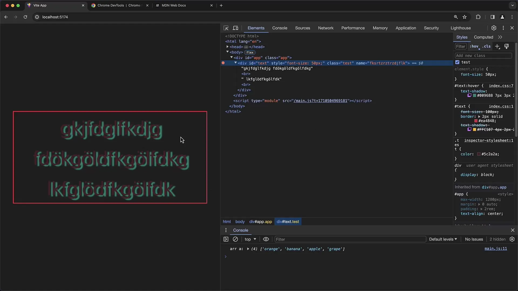518x291 pixels.
Task: Click the Default levels dropdown in Console
Action: coord(442,239)
